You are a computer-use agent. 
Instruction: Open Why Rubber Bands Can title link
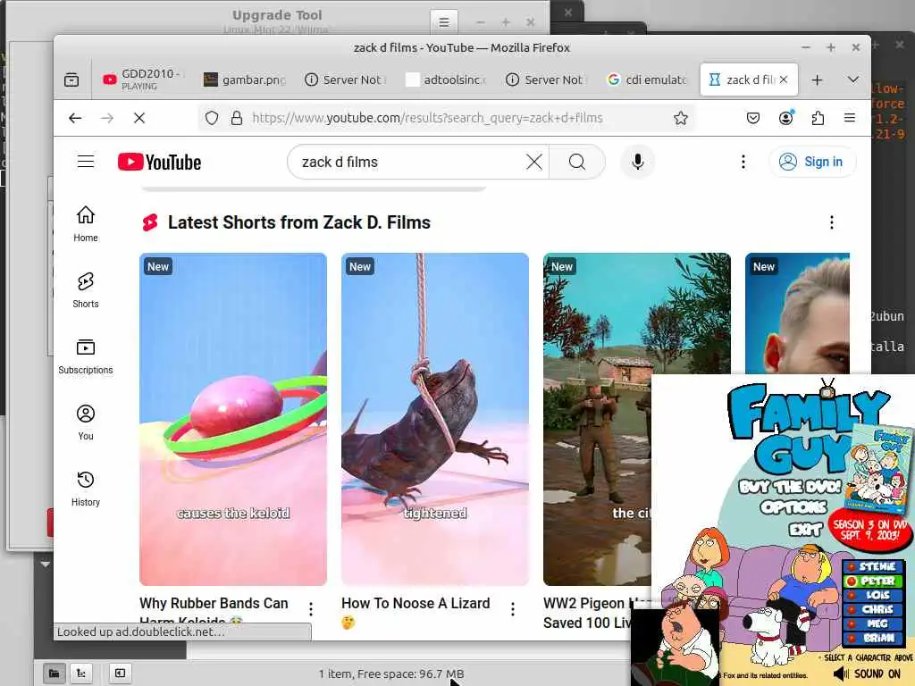(x=214, y=603)
